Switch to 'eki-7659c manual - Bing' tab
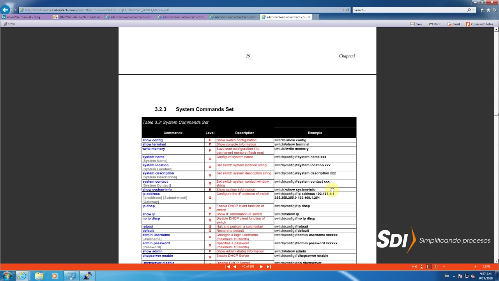Image resolution: width=499 pixels, height=281 pixels. 26,17
